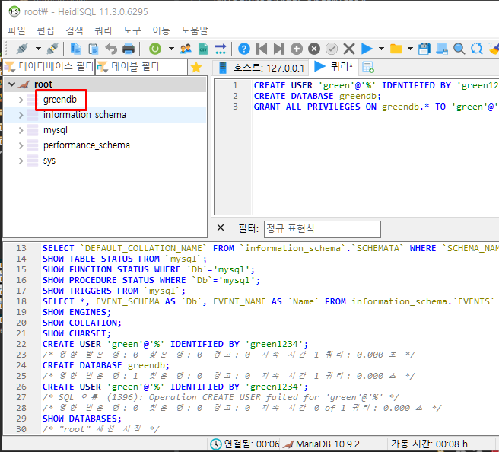Screen dimensions: 499x452
Task: Click MariaDB 10.9.2 status entry
Action: (x=322, y=444)
